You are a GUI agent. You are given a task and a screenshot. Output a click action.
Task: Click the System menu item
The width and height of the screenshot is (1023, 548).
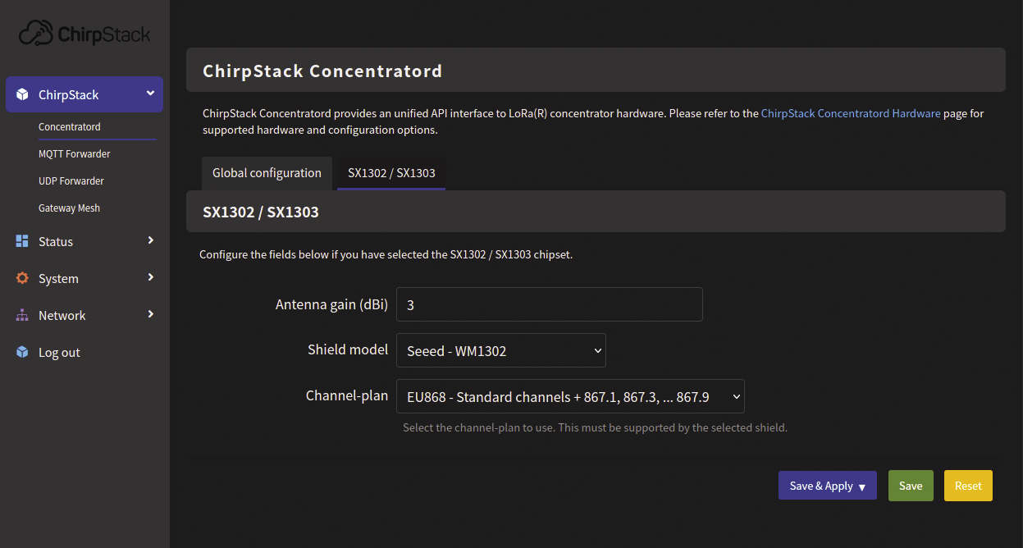(x=58, y=278)
